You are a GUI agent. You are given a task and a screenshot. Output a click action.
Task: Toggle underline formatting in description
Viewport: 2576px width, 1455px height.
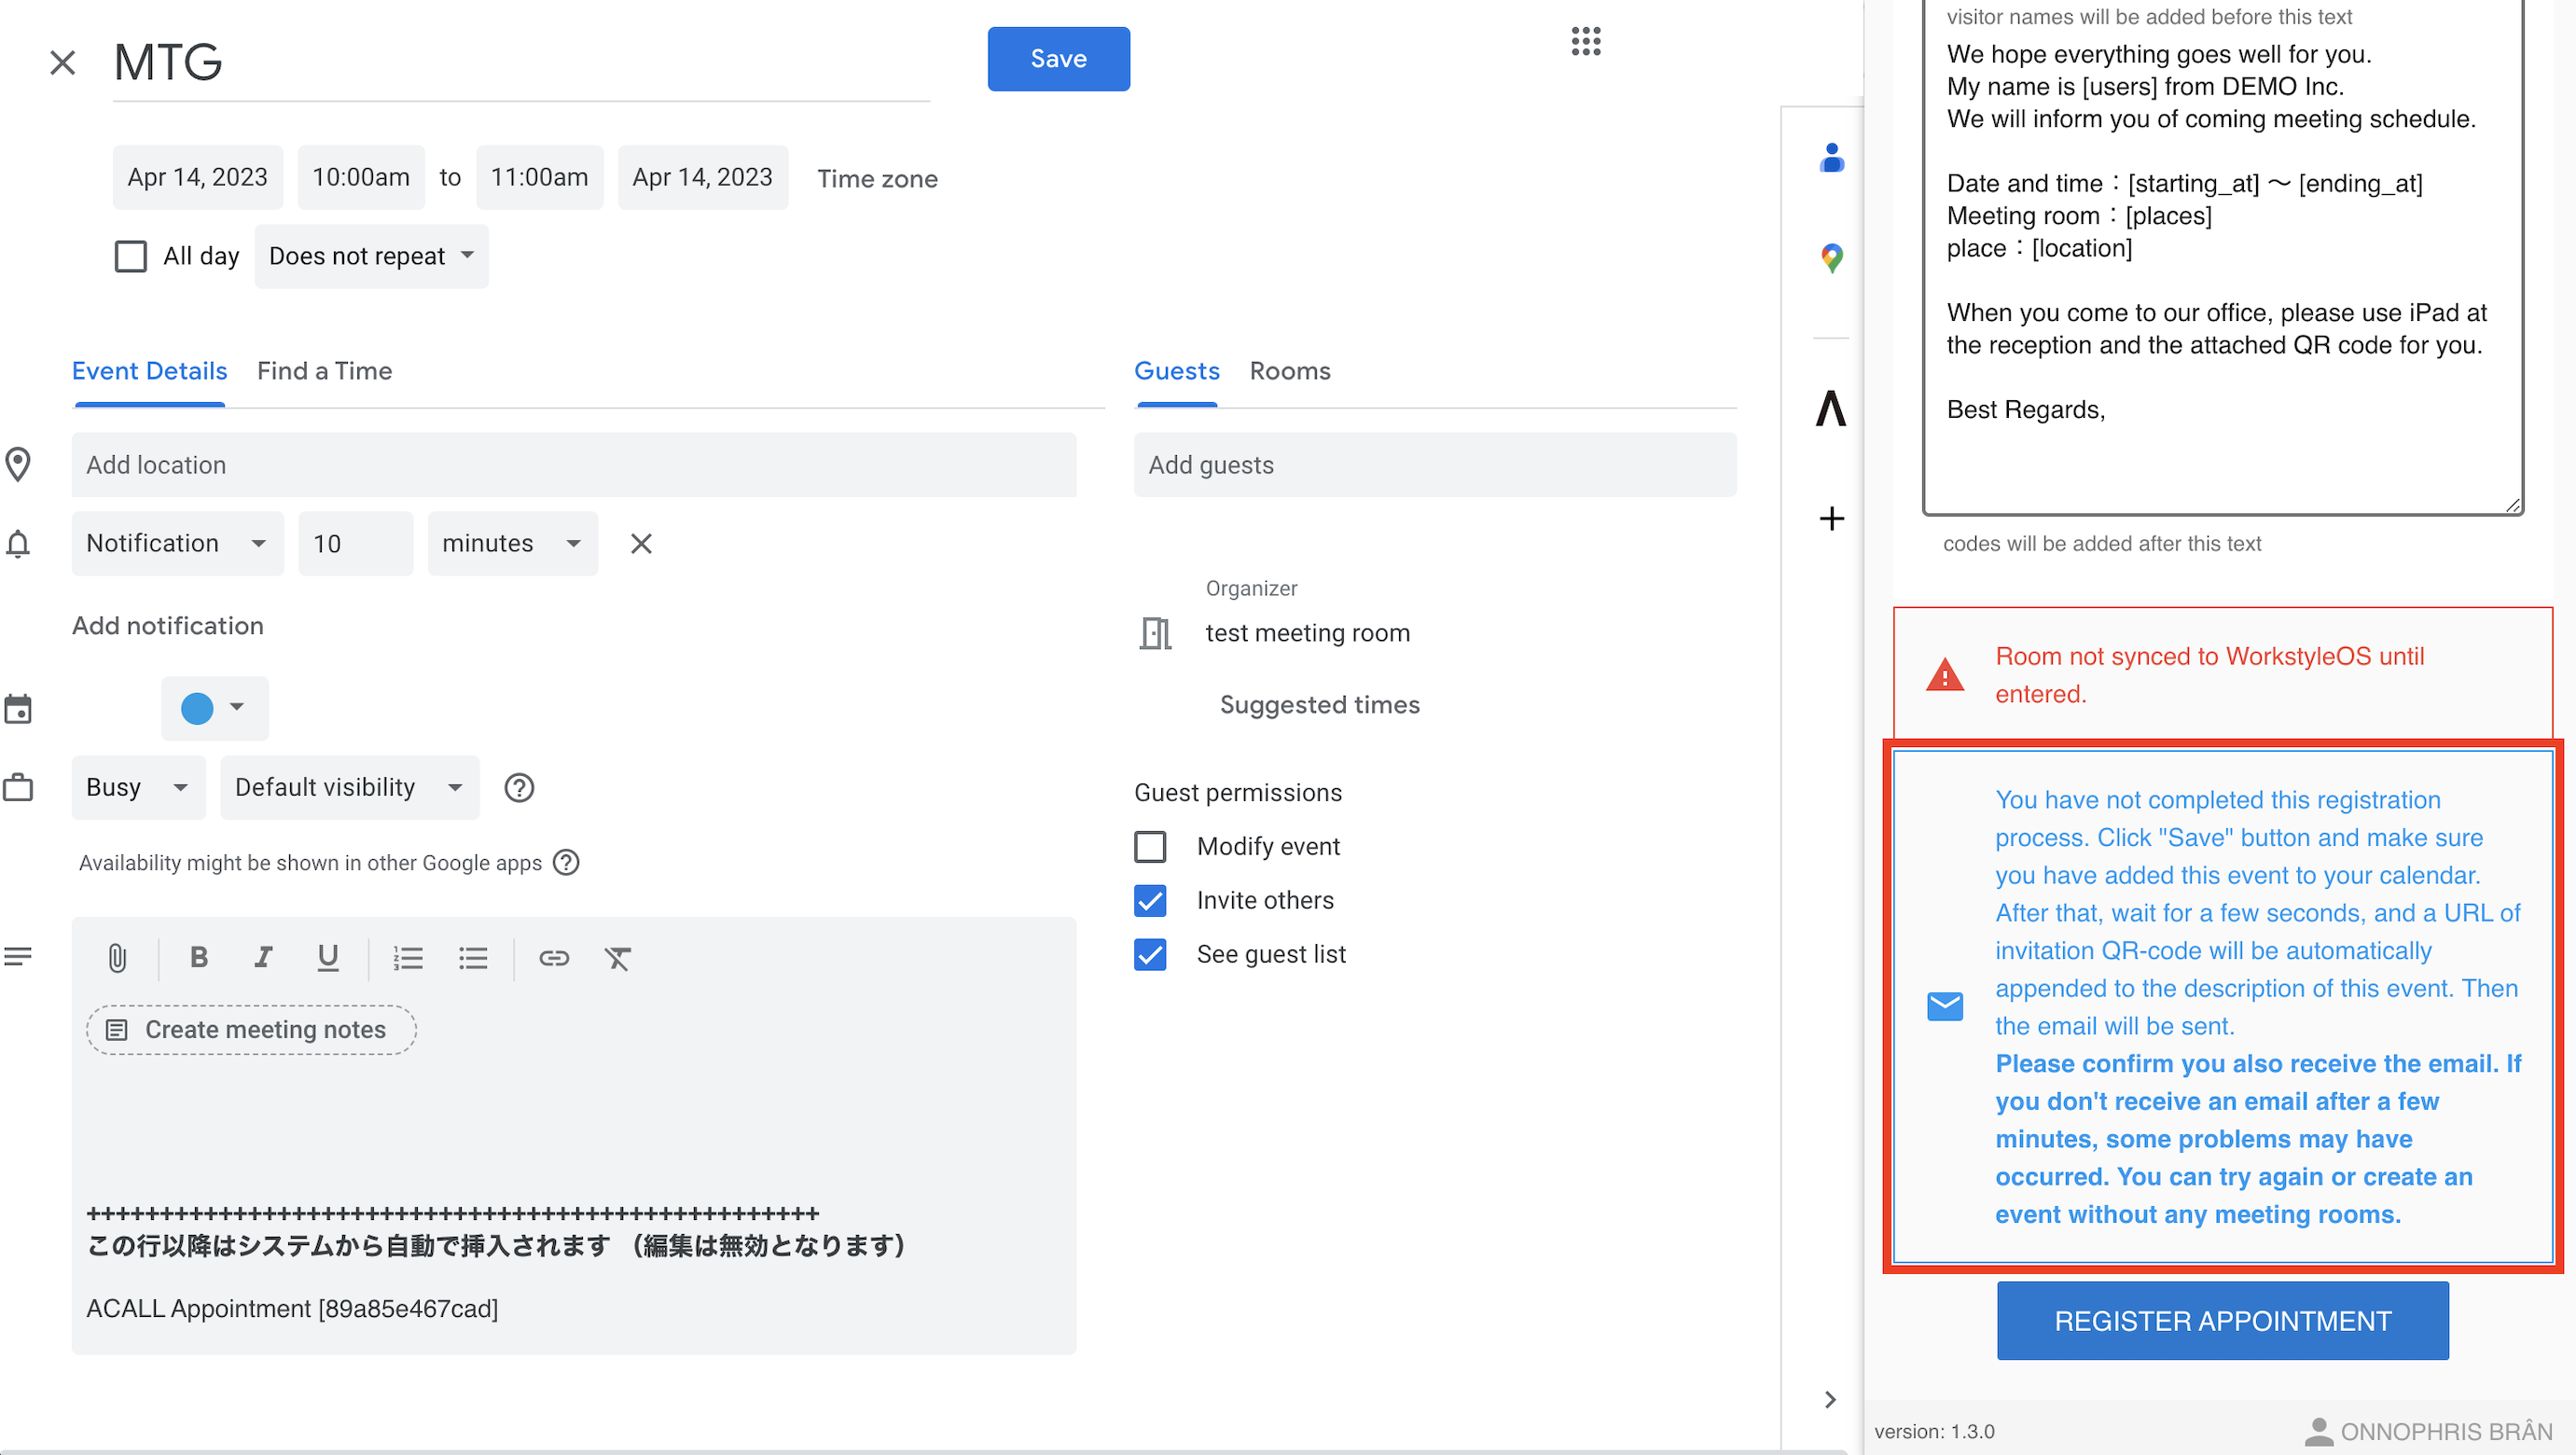click(x=327, y=958)
